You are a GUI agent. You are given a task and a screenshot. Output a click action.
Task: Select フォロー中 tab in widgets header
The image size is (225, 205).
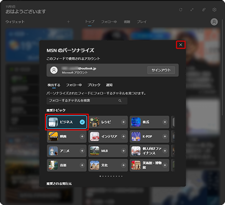(x=109, y=22)
